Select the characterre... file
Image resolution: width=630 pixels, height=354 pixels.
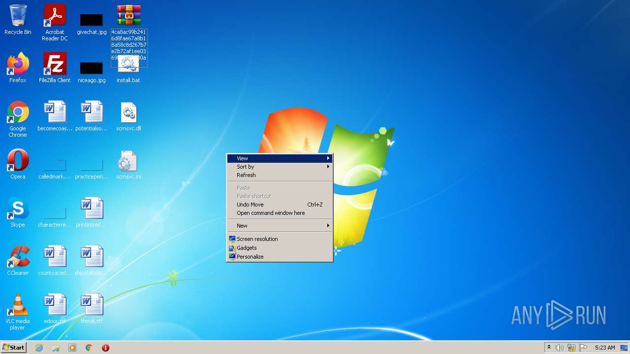tap(55, 217)
